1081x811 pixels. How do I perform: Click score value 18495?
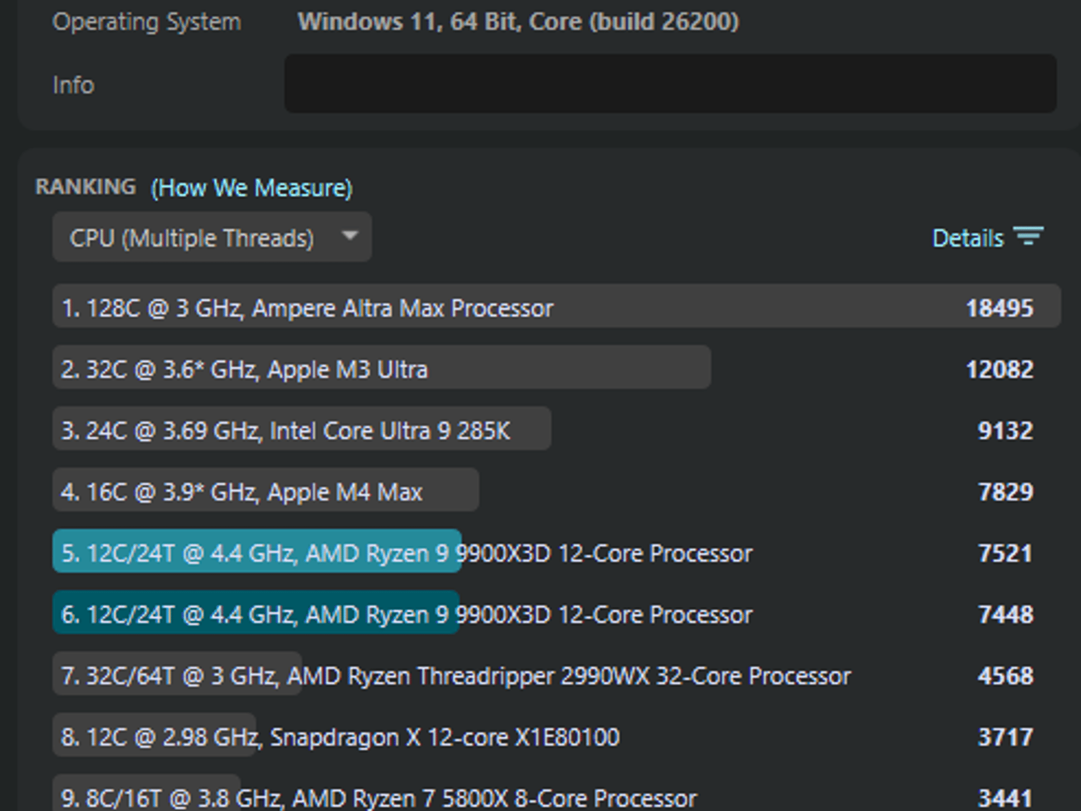click(999, 308)
